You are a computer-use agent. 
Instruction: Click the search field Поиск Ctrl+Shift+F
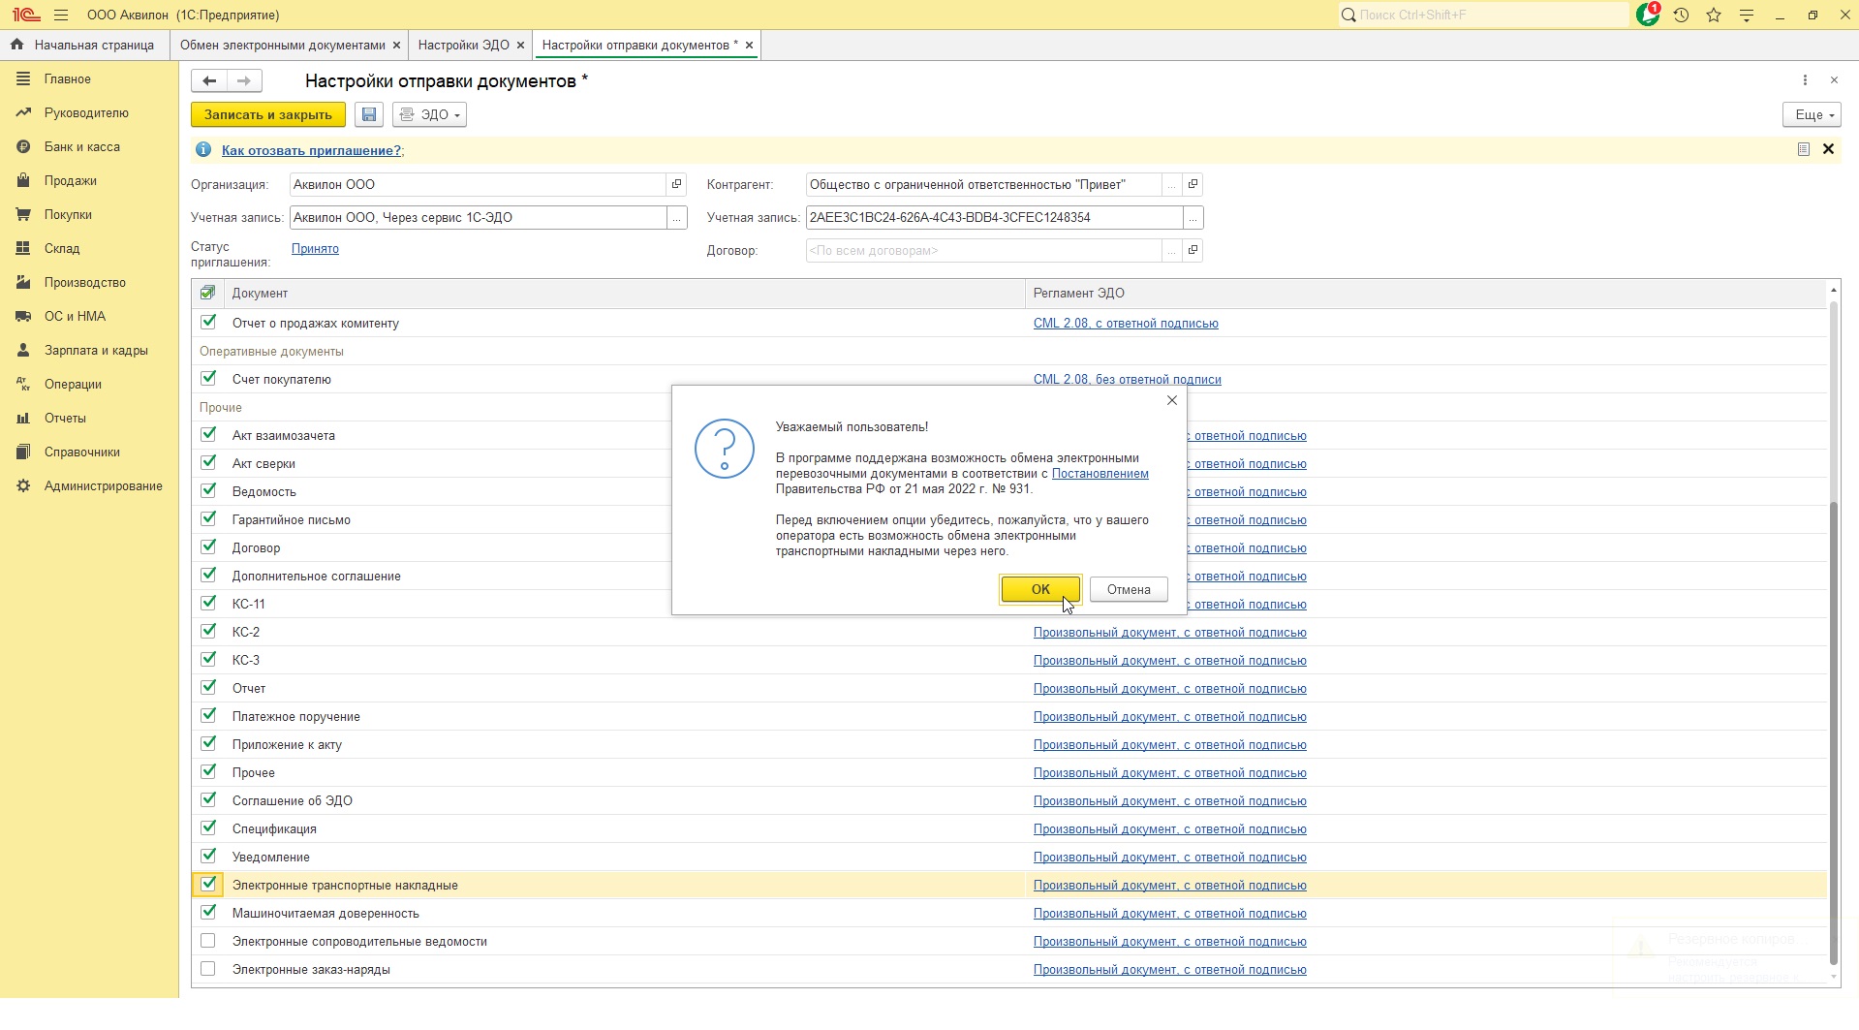click(x=1484, y=15)
